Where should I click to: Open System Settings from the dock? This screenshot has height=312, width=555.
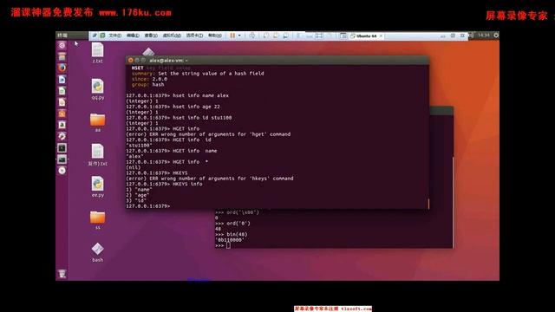pos(62,136)
